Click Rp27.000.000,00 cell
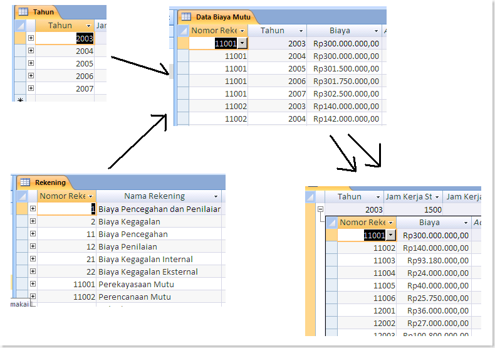Screen dimensions: 495x348 point(434,323)
